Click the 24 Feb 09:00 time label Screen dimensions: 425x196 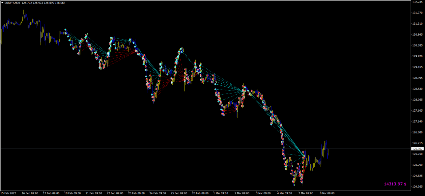[158, 193]
